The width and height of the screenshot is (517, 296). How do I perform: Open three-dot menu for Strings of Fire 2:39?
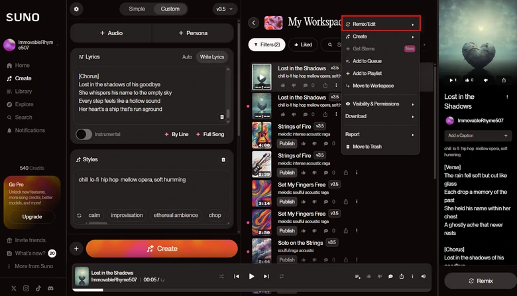coord(357,173)
